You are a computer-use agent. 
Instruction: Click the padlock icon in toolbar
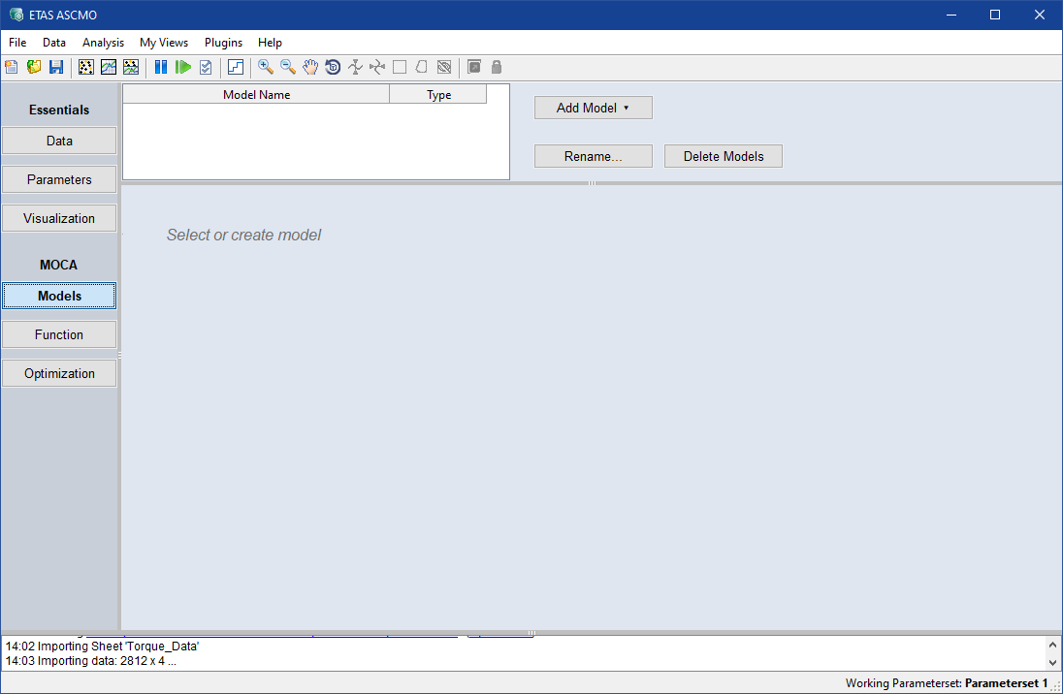(x=497, y=67)
